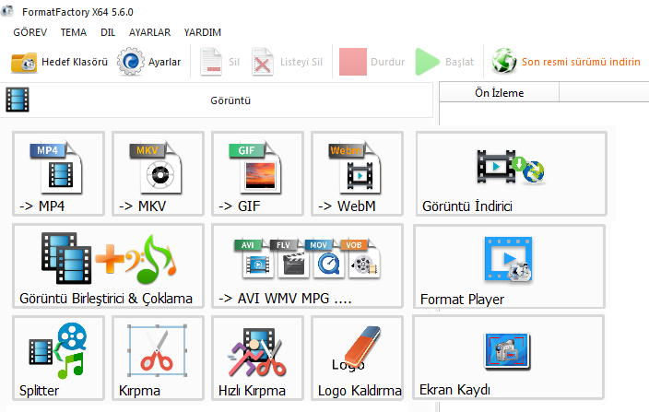This screenshot has height=412, width=649.
Task: Launch Format Player
Action: pyautogui.click(x=509, y=266)
